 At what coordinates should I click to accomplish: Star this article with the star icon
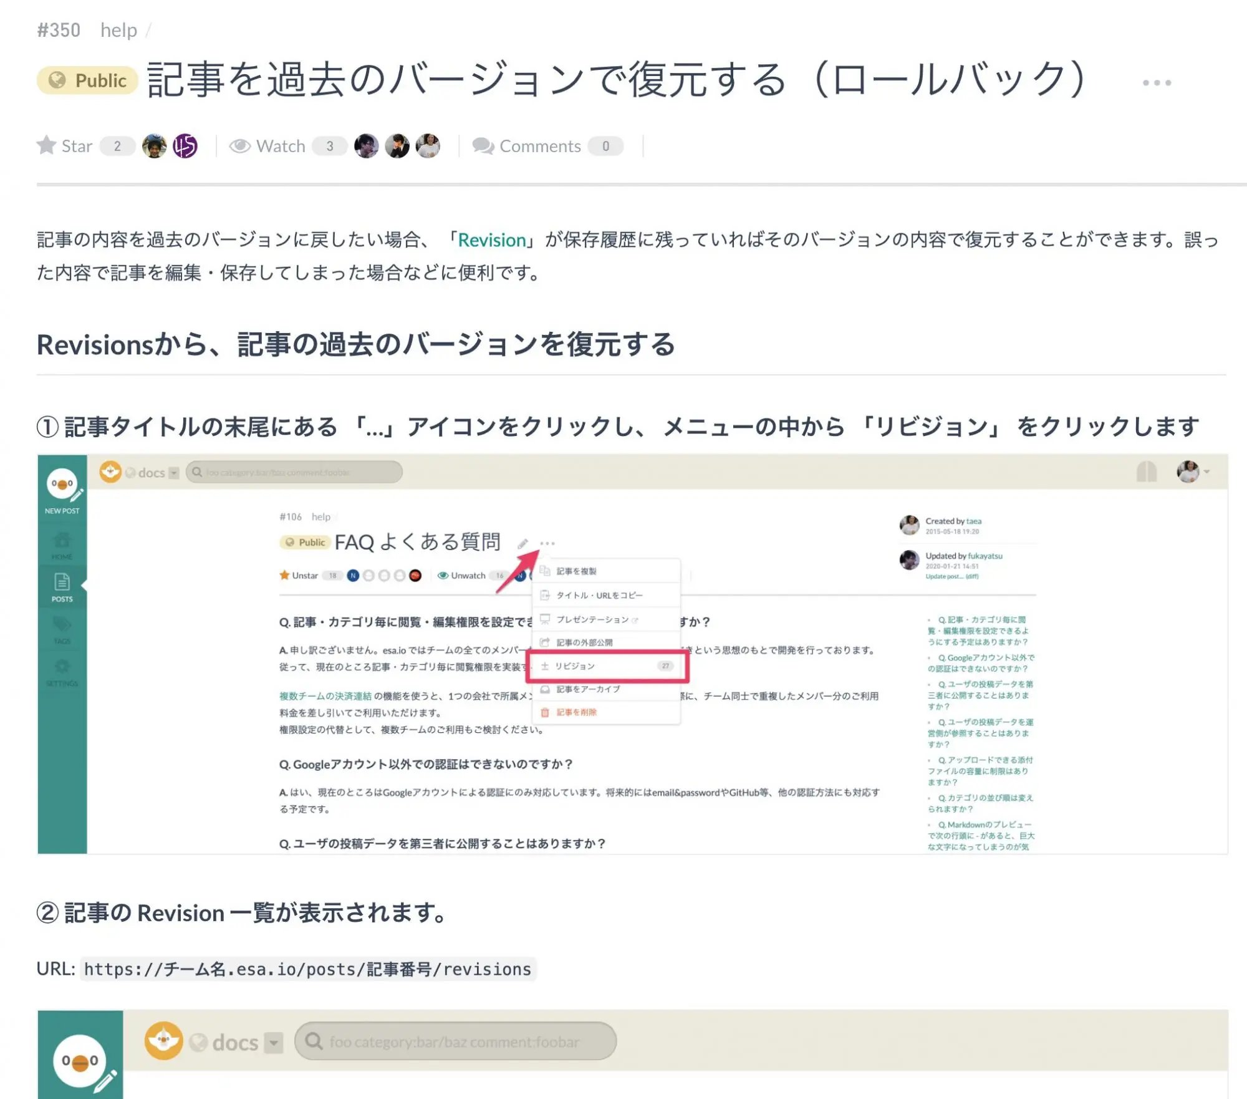pyautogui.click(x=47, y=145)
